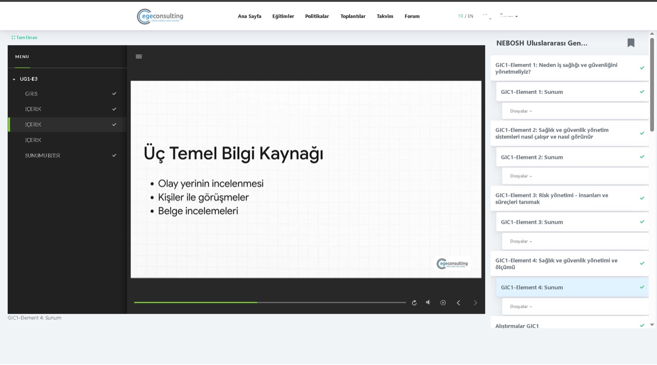Expand Dosyalar under GIC1-Element 2: Sunum
The height and width of the screenshot is (365, 657).
pos(521,176)
